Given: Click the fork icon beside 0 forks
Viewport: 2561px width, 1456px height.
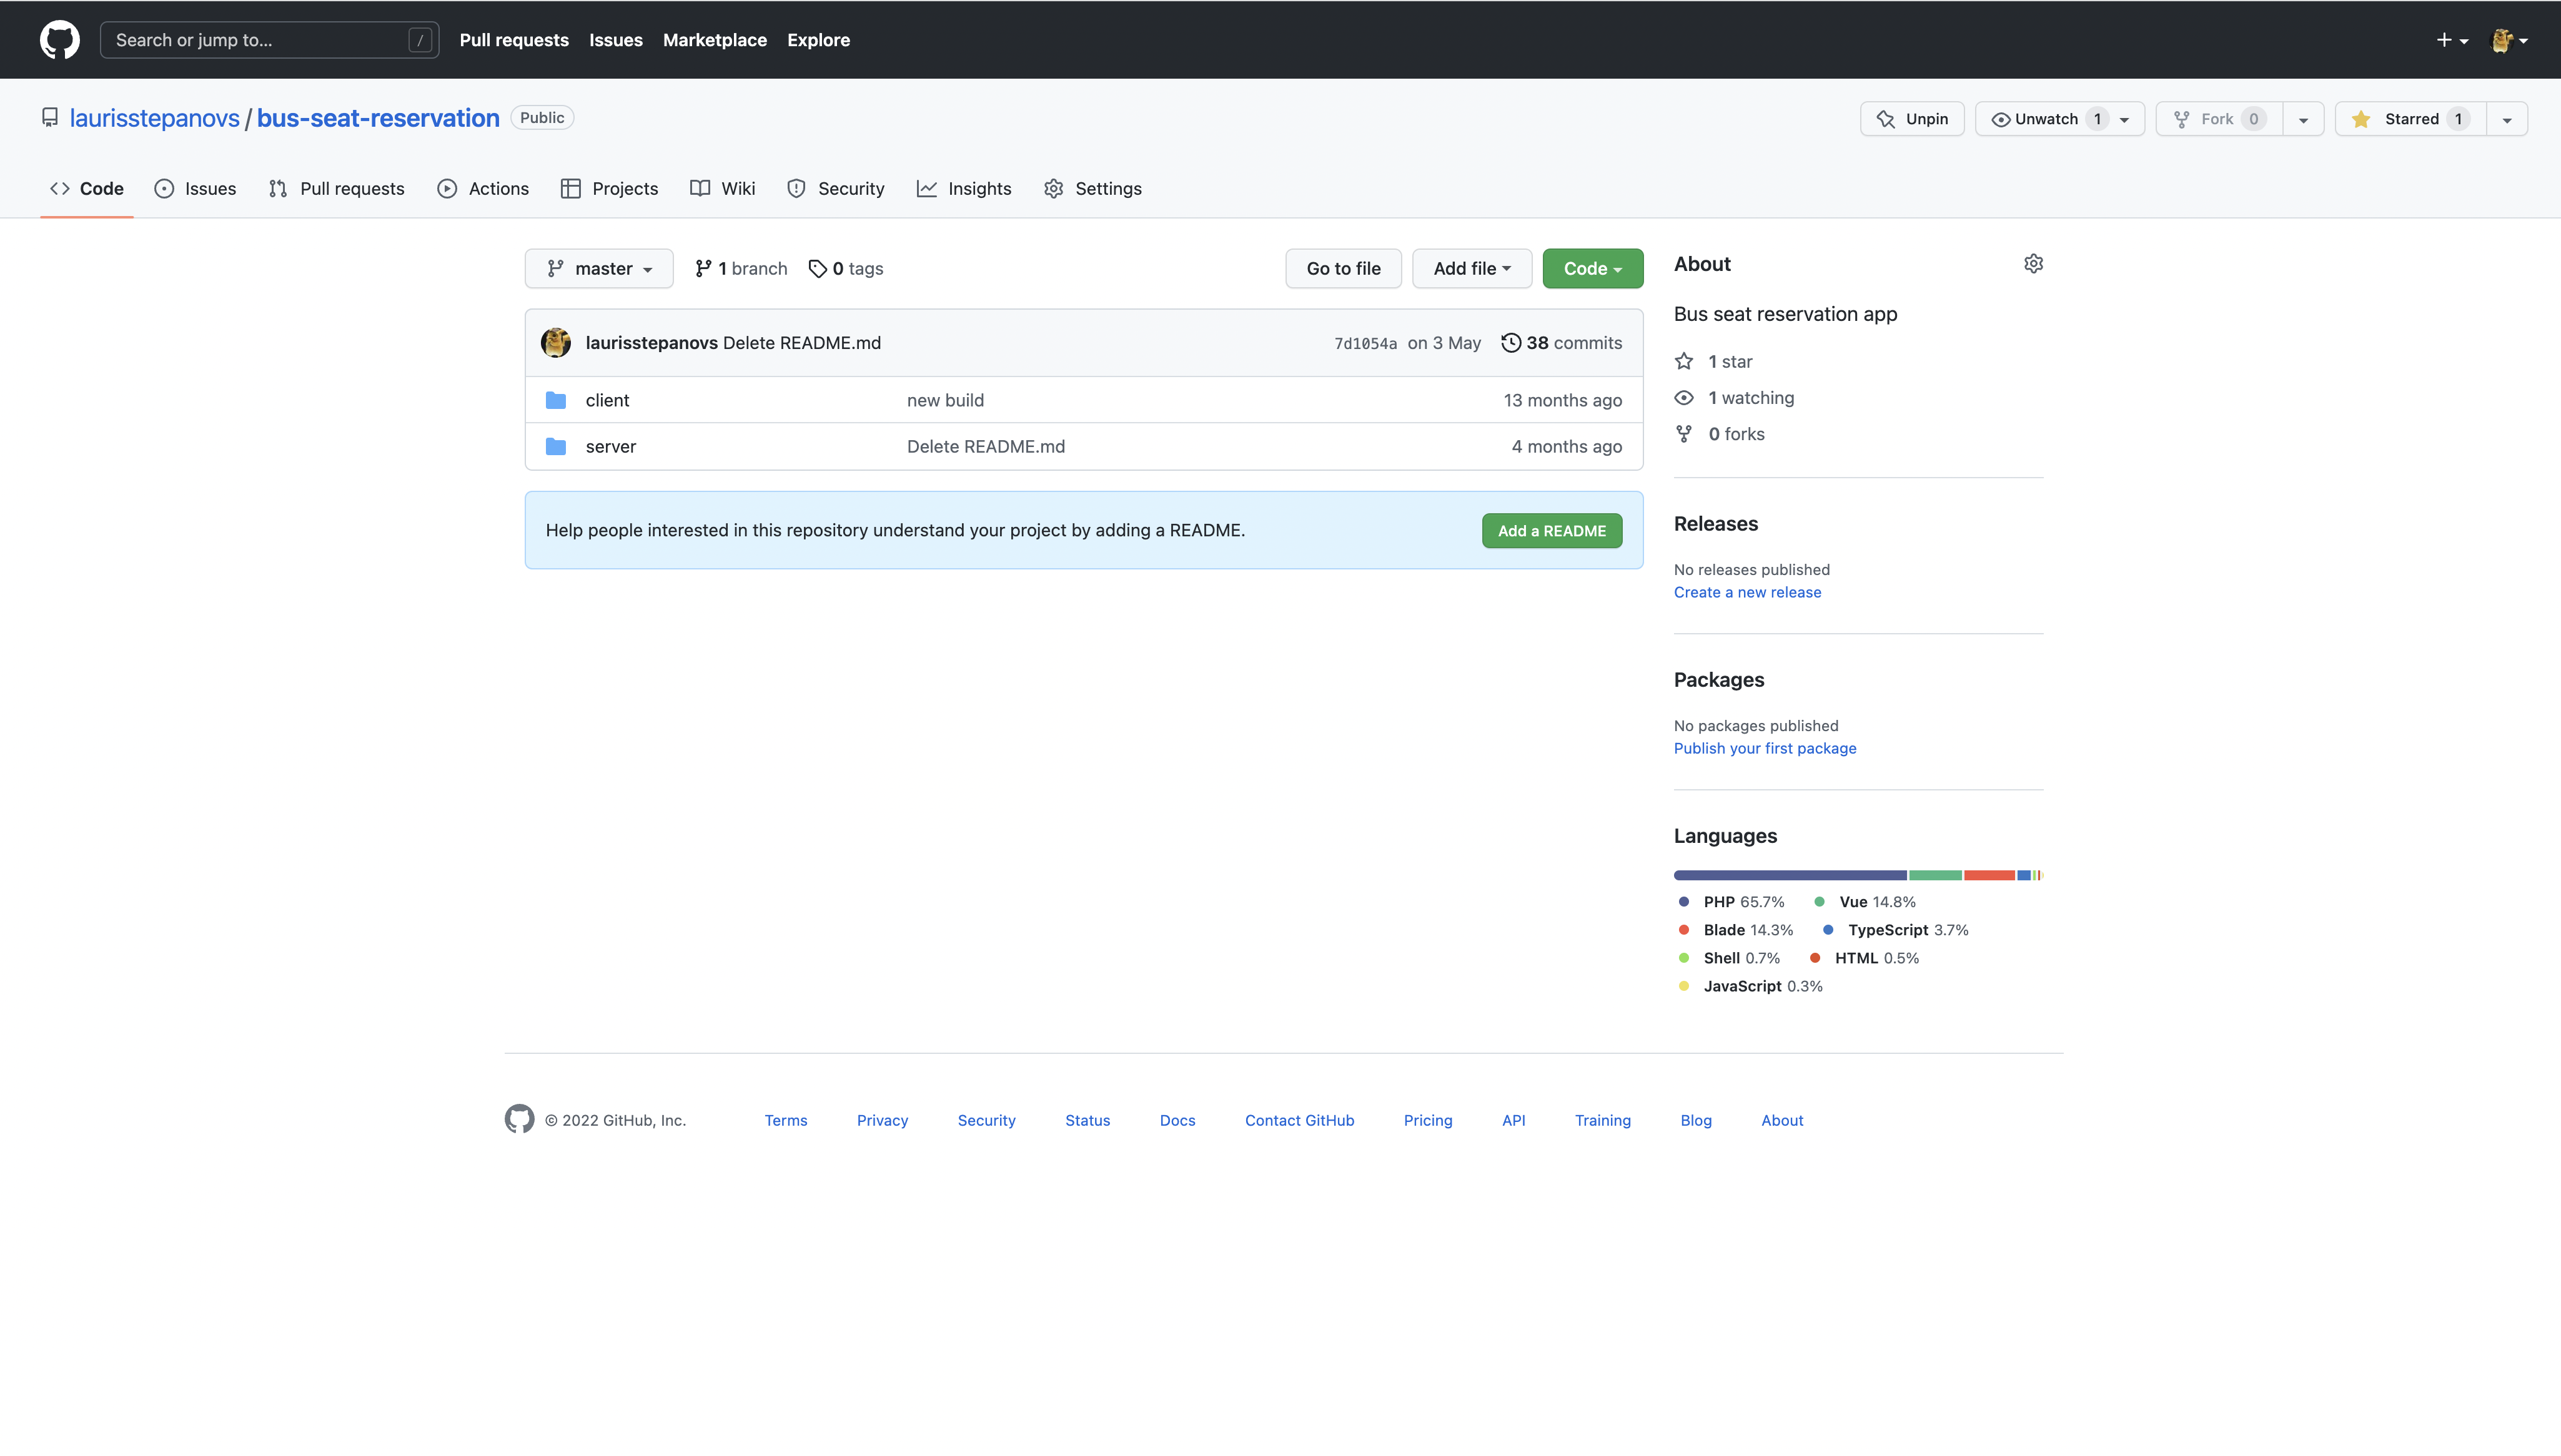Looking at the screenshot, I should pos(1685,434).
